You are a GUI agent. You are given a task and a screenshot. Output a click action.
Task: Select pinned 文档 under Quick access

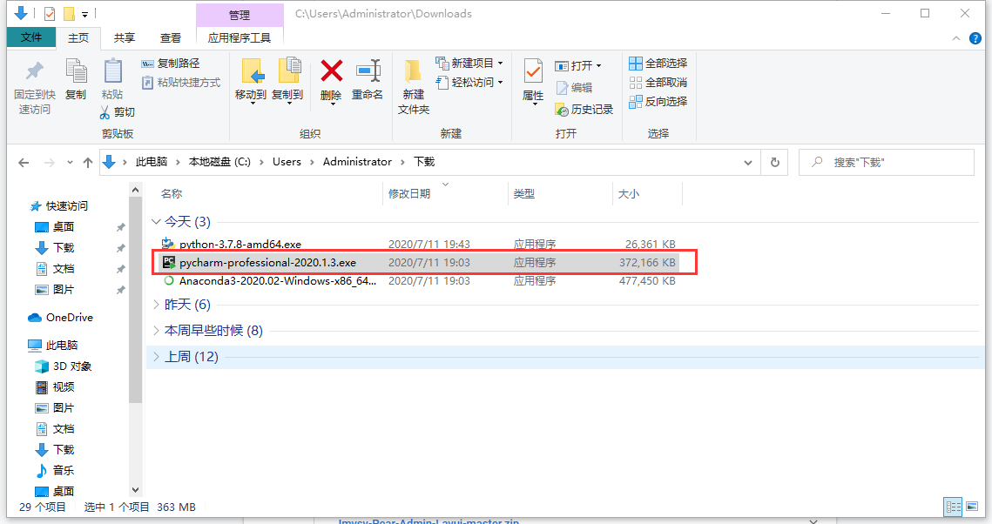[64, 269]
